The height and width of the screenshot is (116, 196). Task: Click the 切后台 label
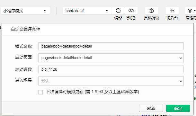pyautogui.click(x=172, y=18)
